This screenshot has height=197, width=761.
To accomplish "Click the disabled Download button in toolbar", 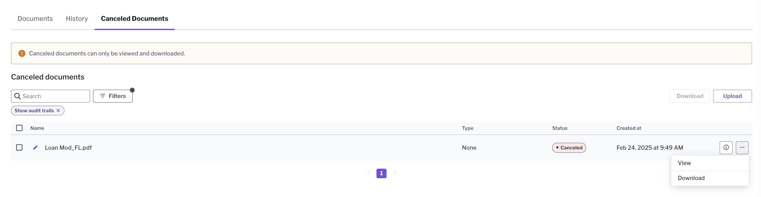I will tap(690, 96).
